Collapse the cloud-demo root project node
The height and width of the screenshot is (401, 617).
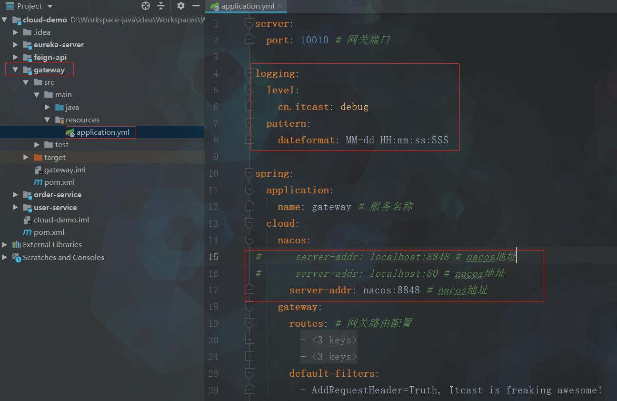(5, 20)
